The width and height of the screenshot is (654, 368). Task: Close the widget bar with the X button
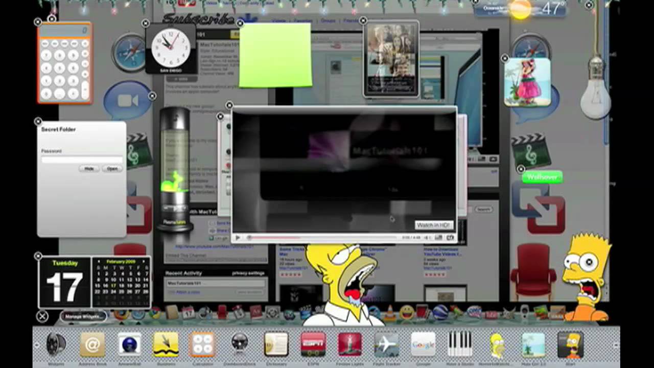tap(42, 316)
